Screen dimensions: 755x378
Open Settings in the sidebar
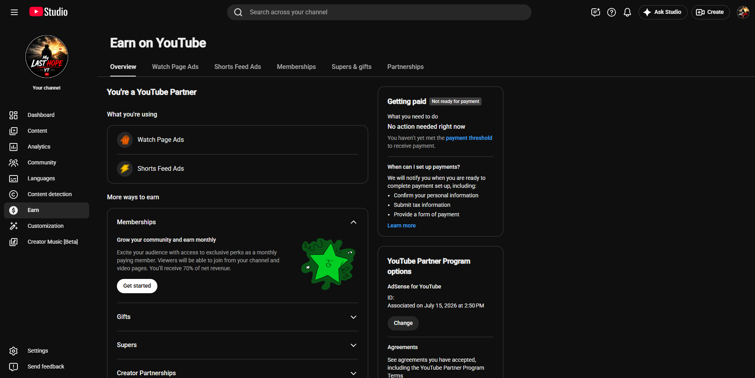point(46,351)
